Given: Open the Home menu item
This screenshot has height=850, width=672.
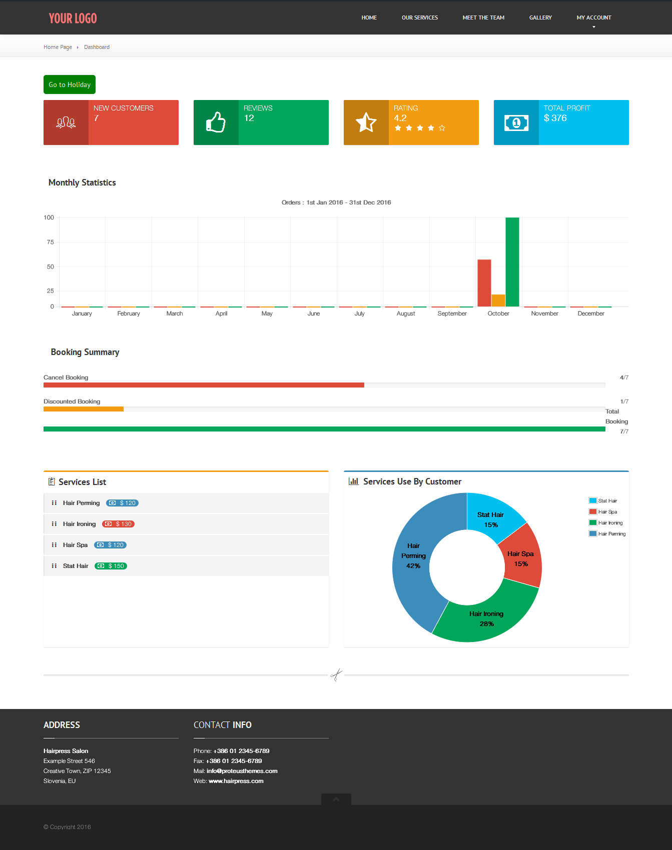Looking at the screenshot, I should 369,17.
